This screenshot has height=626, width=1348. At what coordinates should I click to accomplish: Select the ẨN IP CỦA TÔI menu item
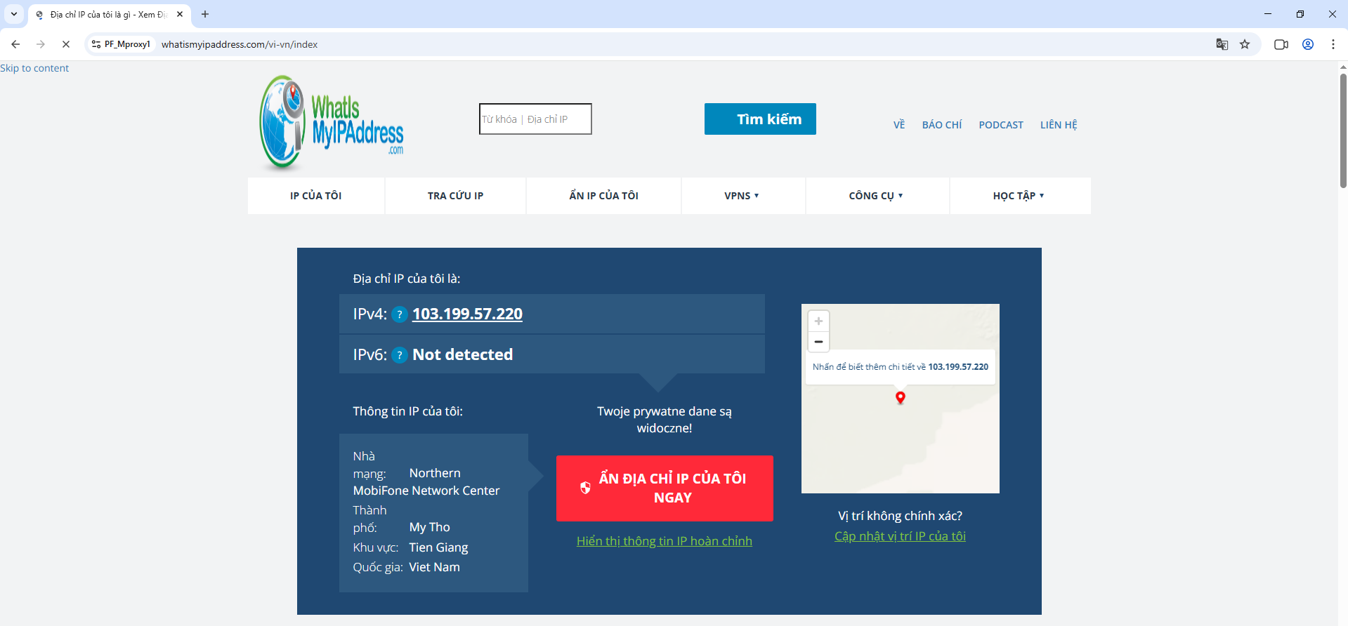603,196
